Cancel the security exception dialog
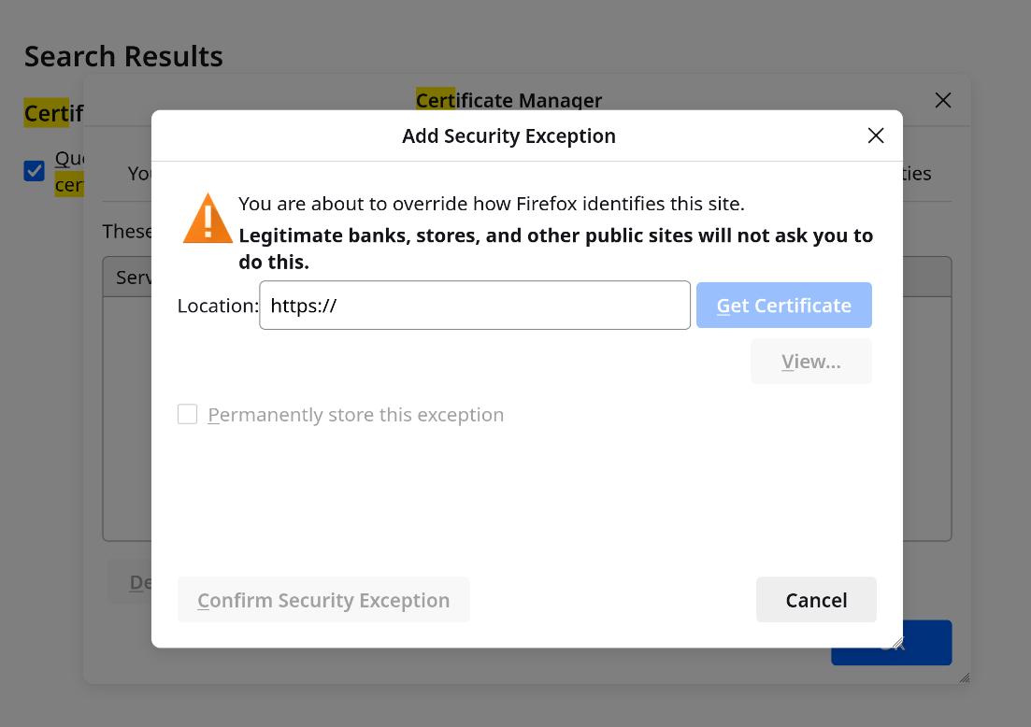Screen dimensions: 1031x727 click(816, 600)
